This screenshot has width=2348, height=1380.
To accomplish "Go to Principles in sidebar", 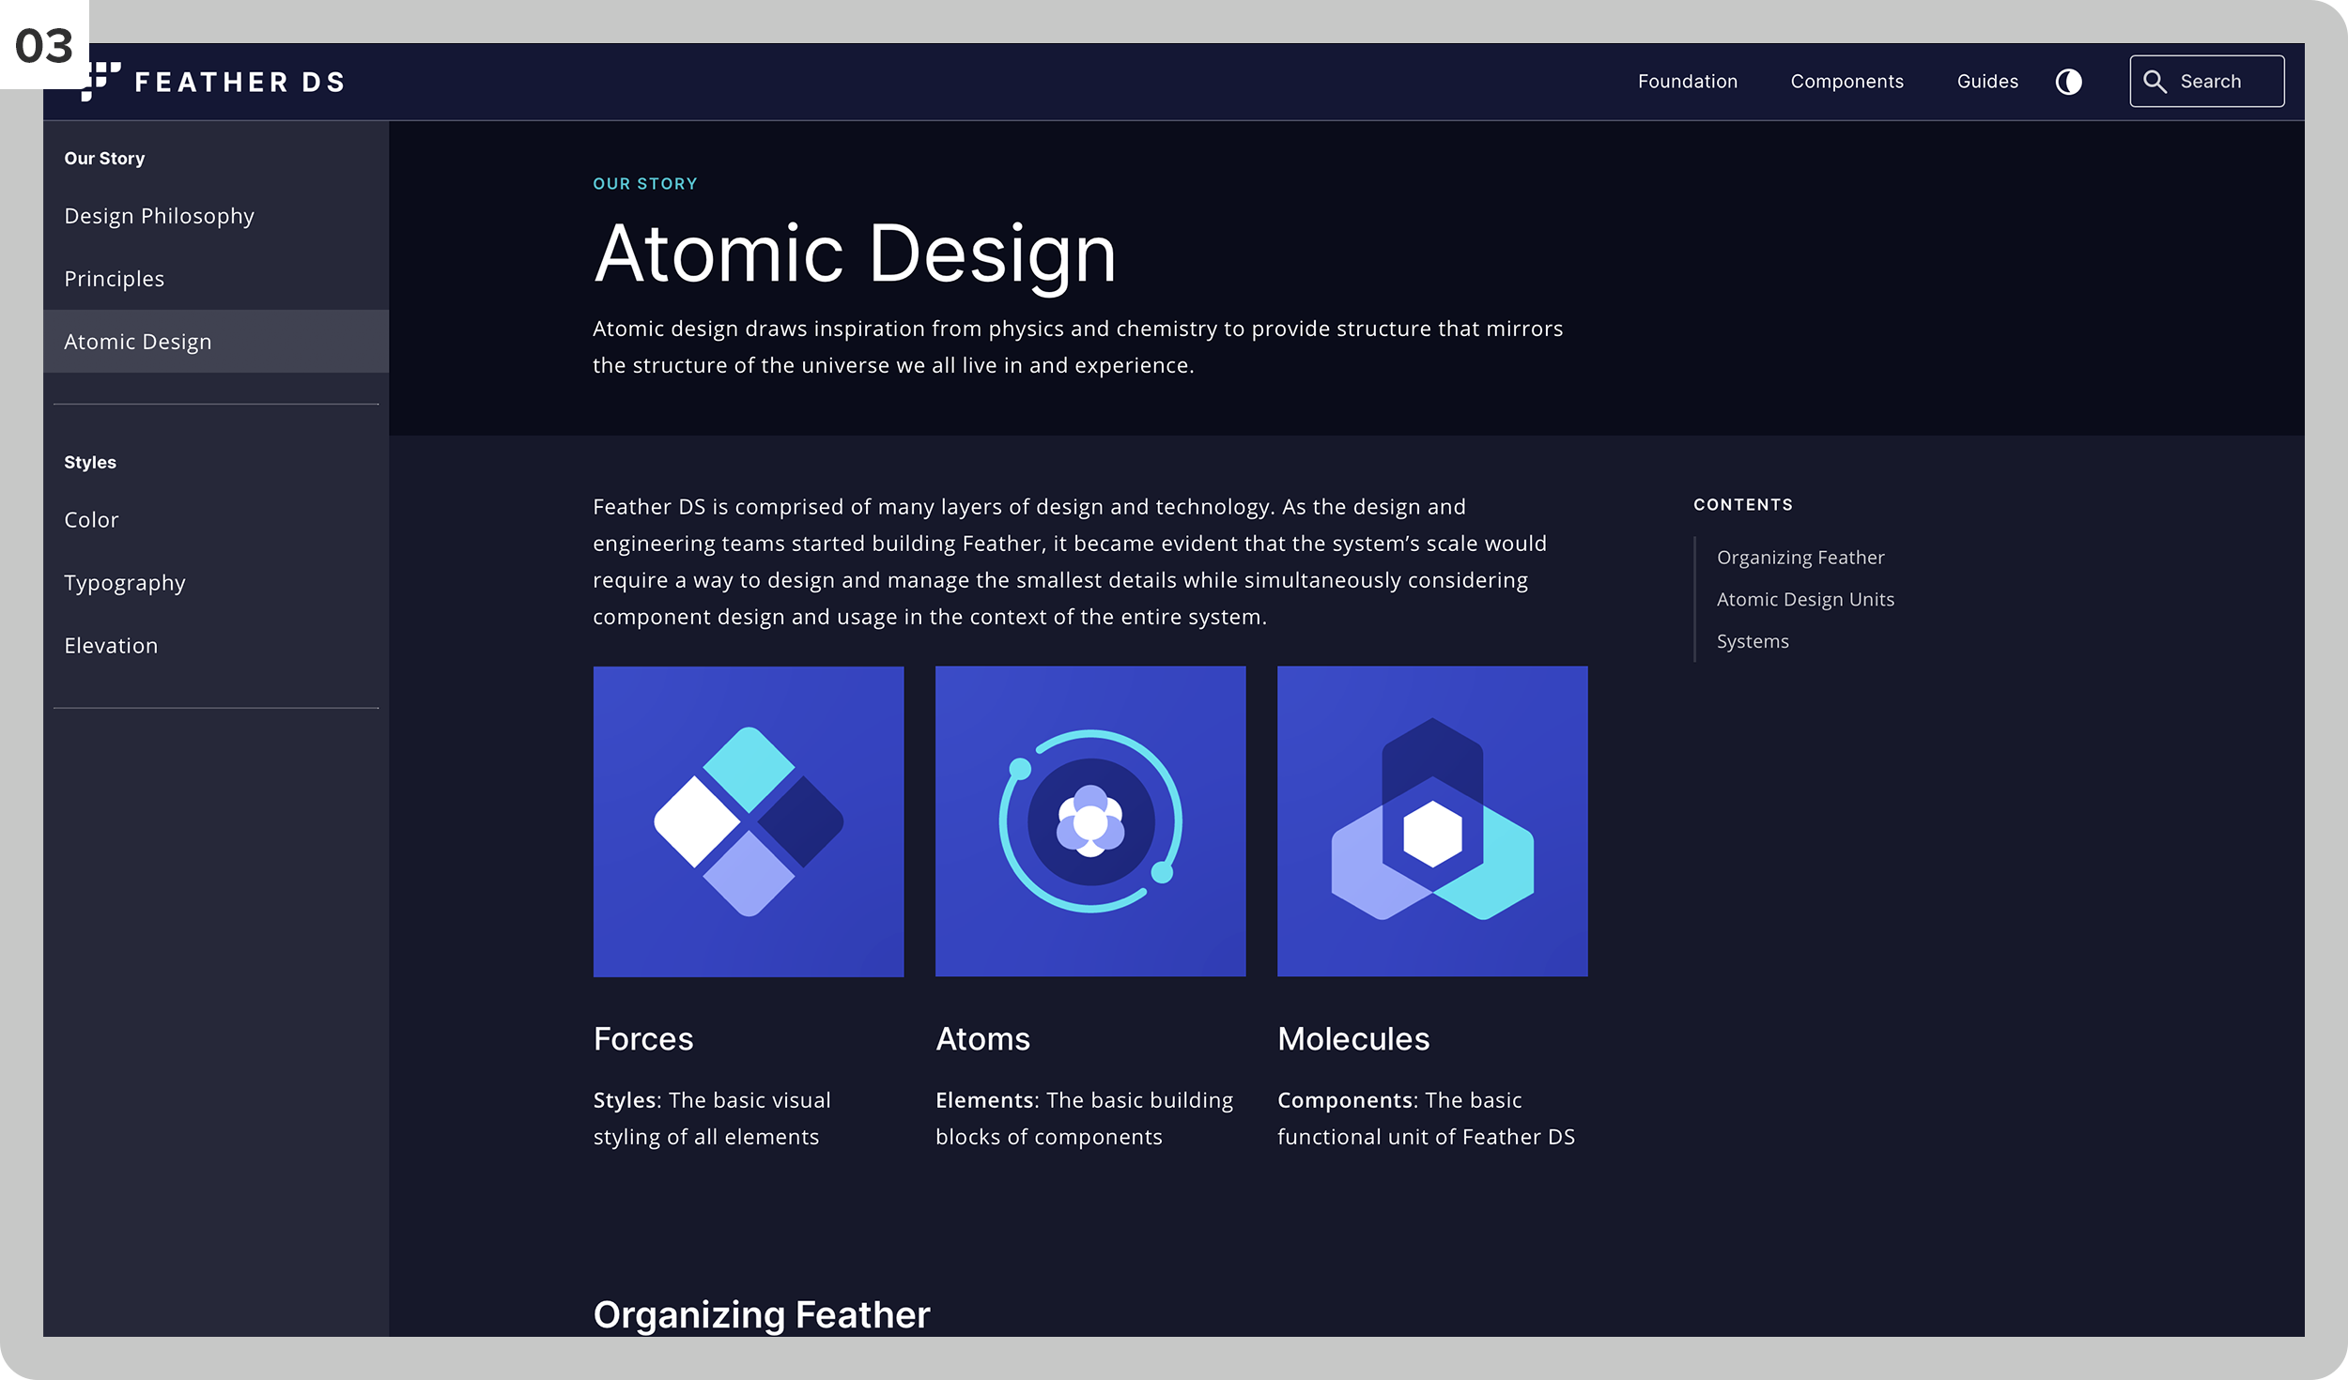I will 216,279.
